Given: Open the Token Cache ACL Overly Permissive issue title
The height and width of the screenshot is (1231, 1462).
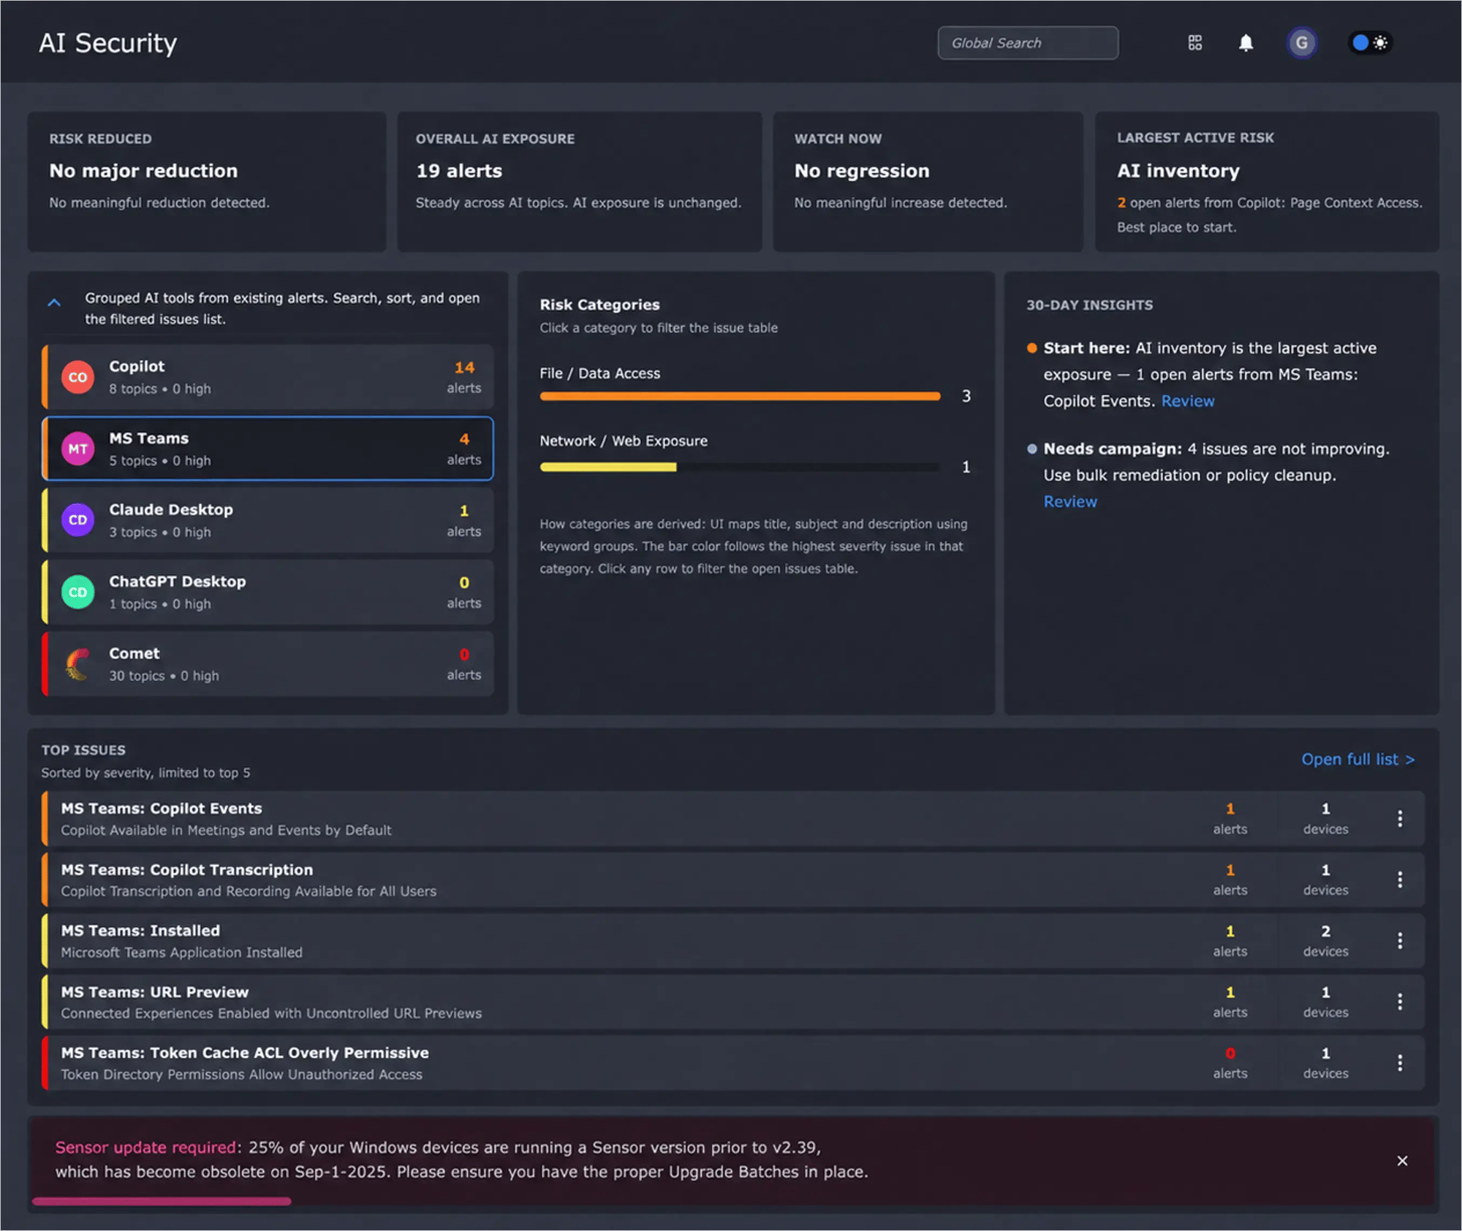Looking at the screenshot, I should tap(245, 1053).
